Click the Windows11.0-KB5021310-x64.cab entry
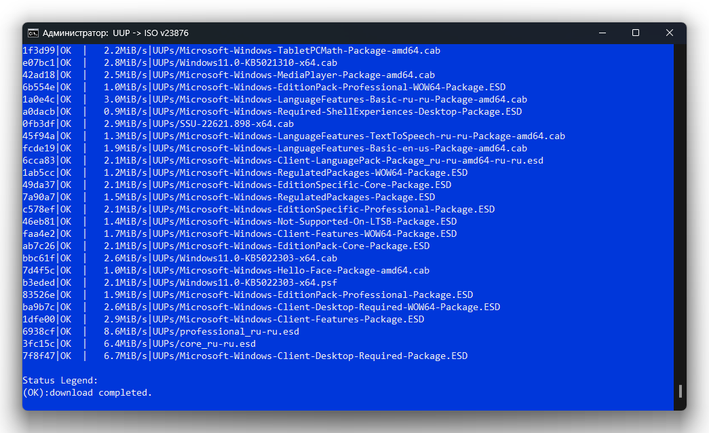The image size is (709, 433). coord(180,63)
